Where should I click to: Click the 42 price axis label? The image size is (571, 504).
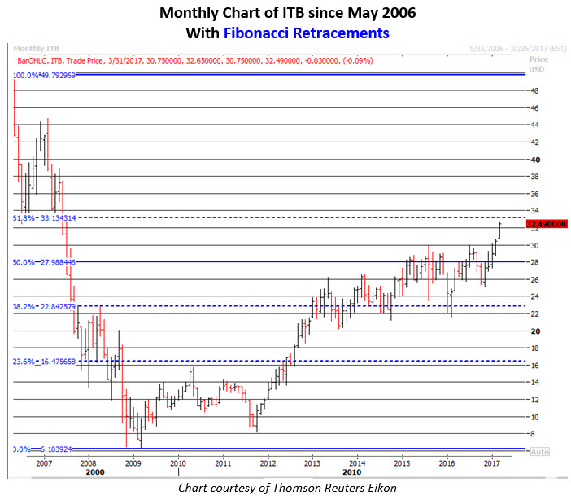tap(534, 142)
